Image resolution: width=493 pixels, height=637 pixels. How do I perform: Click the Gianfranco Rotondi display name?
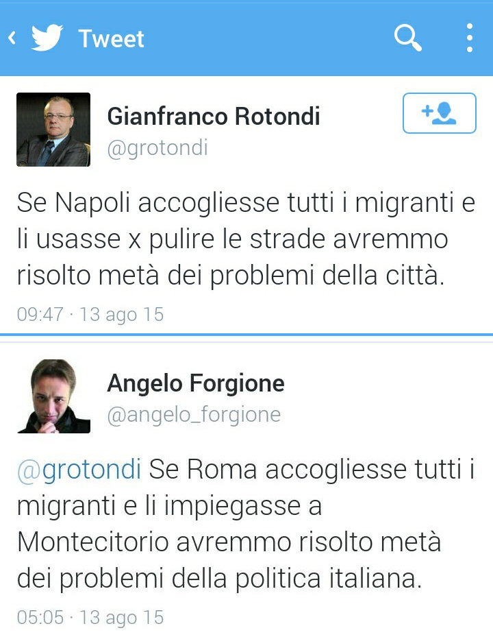(x=214, y=117)
